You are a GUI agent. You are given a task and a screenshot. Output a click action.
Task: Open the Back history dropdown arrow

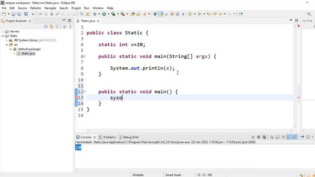(x=225, y=14)
